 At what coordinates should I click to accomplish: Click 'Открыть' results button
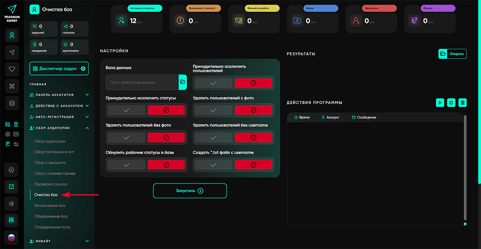(452, 54)
